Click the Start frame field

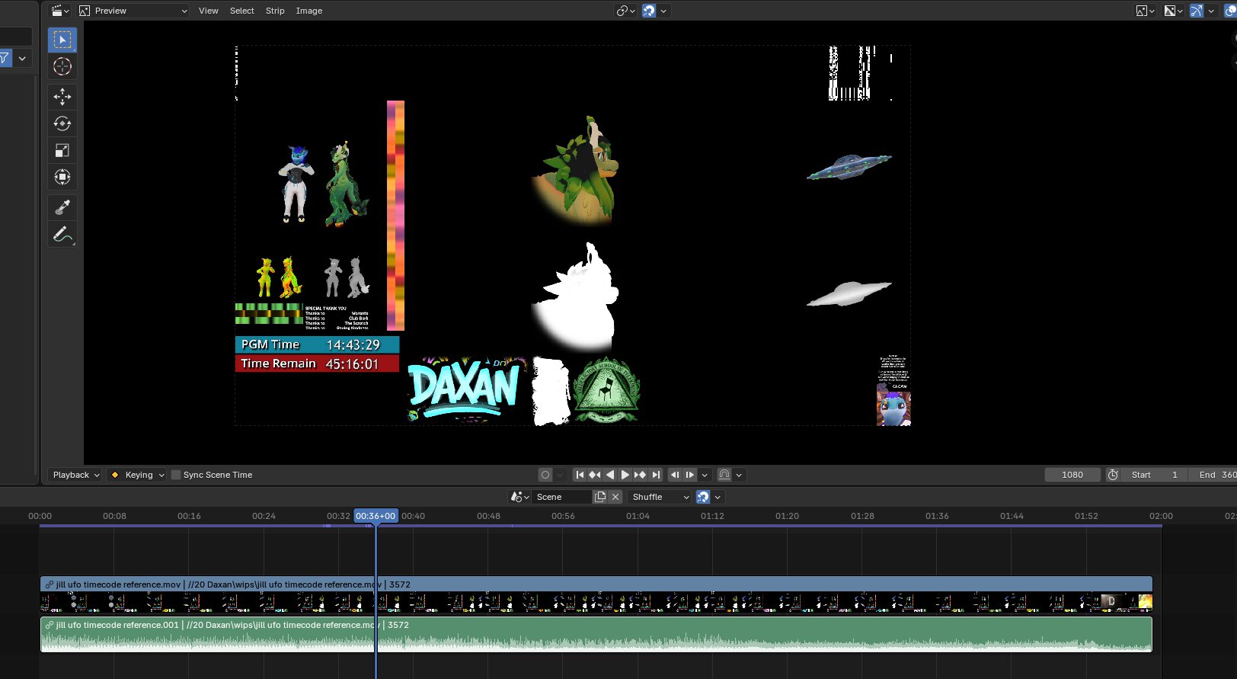tap(1155, 475)
